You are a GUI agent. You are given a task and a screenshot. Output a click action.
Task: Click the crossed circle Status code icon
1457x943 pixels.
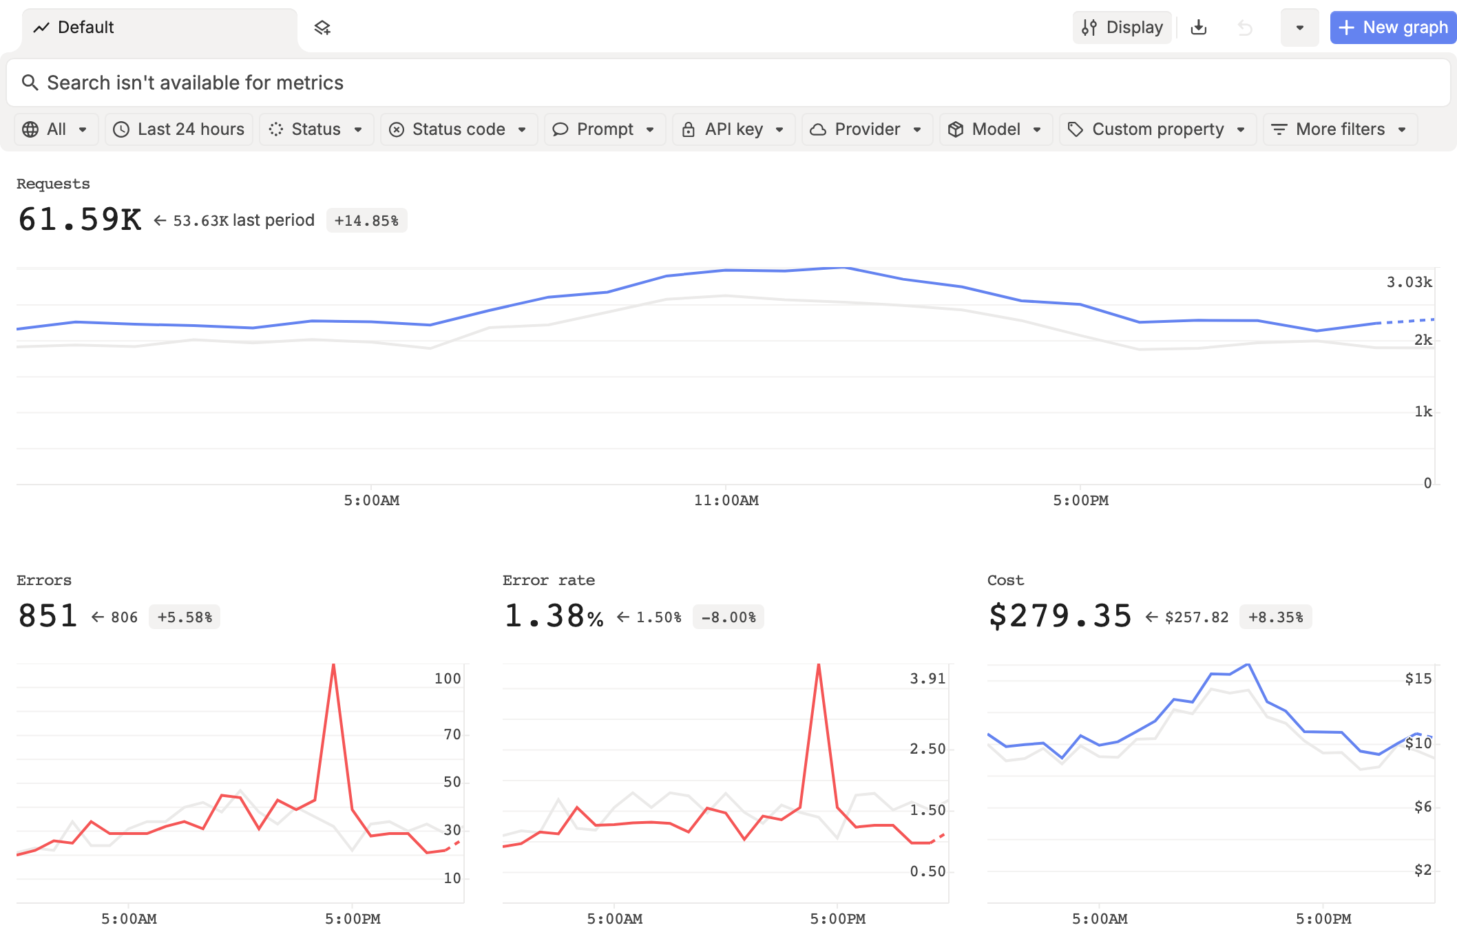click(397, 129)
